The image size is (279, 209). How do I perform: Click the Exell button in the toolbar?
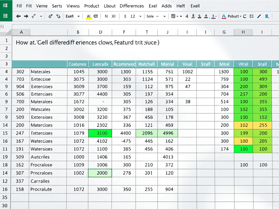click(69, 16)
